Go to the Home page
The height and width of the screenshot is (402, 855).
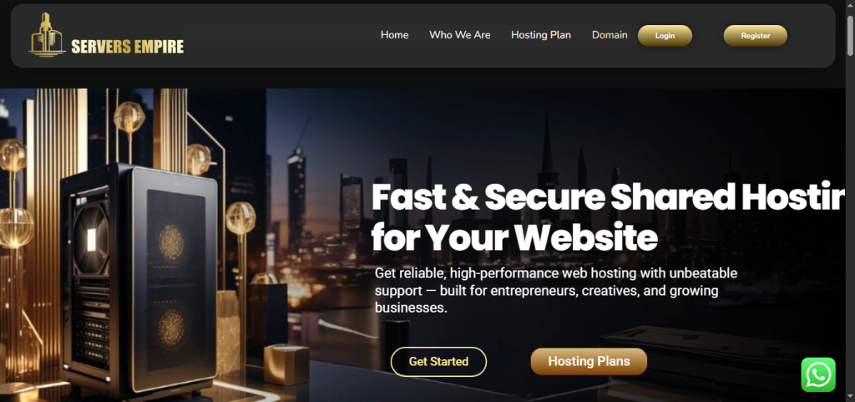(394, 35)
